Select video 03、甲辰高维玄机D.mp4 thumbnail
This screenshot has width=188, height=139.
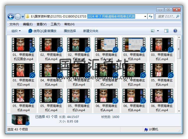[x=23, y=70]
